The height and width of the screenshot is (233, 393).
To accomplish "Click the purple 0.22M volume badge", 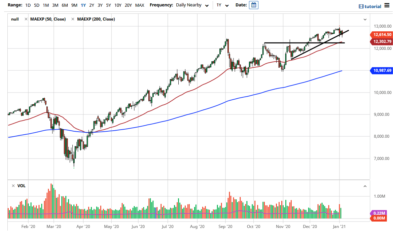I will (380, 213).
